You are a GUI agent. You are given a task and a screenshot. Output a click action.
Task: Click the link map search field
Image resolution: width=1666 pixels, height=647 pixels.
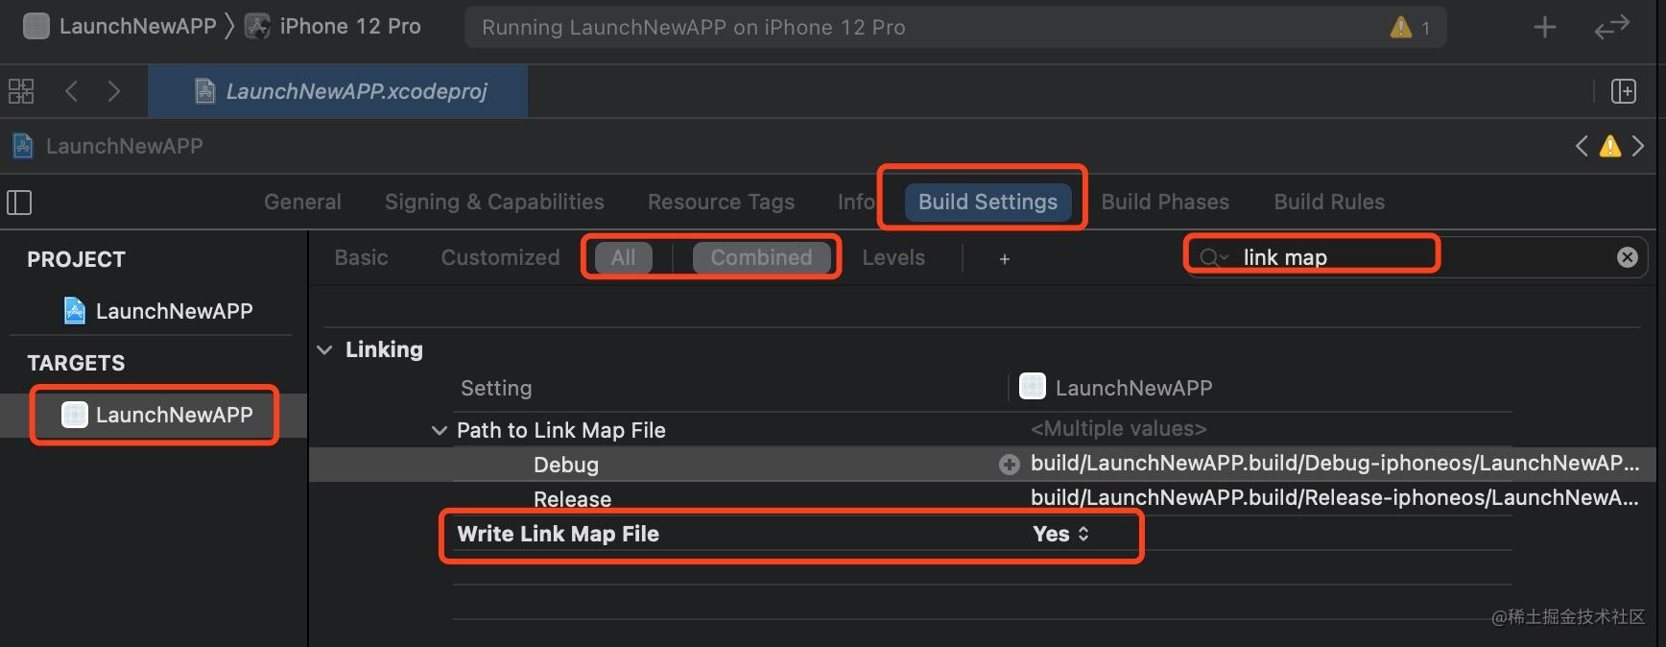pos(1416,257)
